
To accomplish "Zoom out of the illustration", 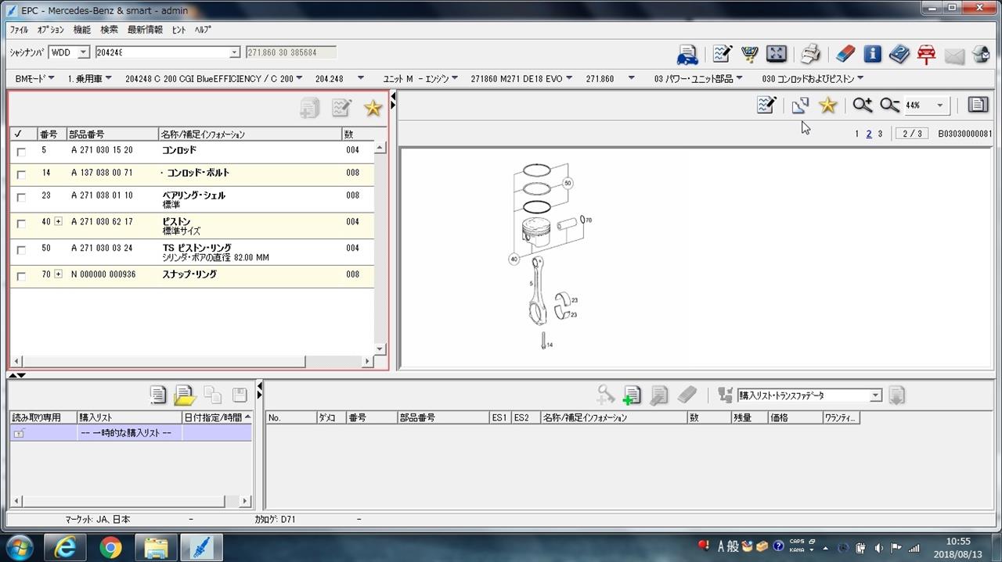I will [x=889, y=105].
